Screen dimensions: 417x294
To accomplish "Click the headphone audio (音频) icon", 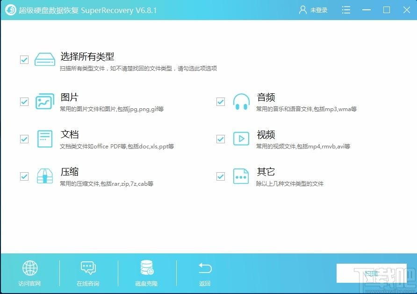I will coord(241,101).
